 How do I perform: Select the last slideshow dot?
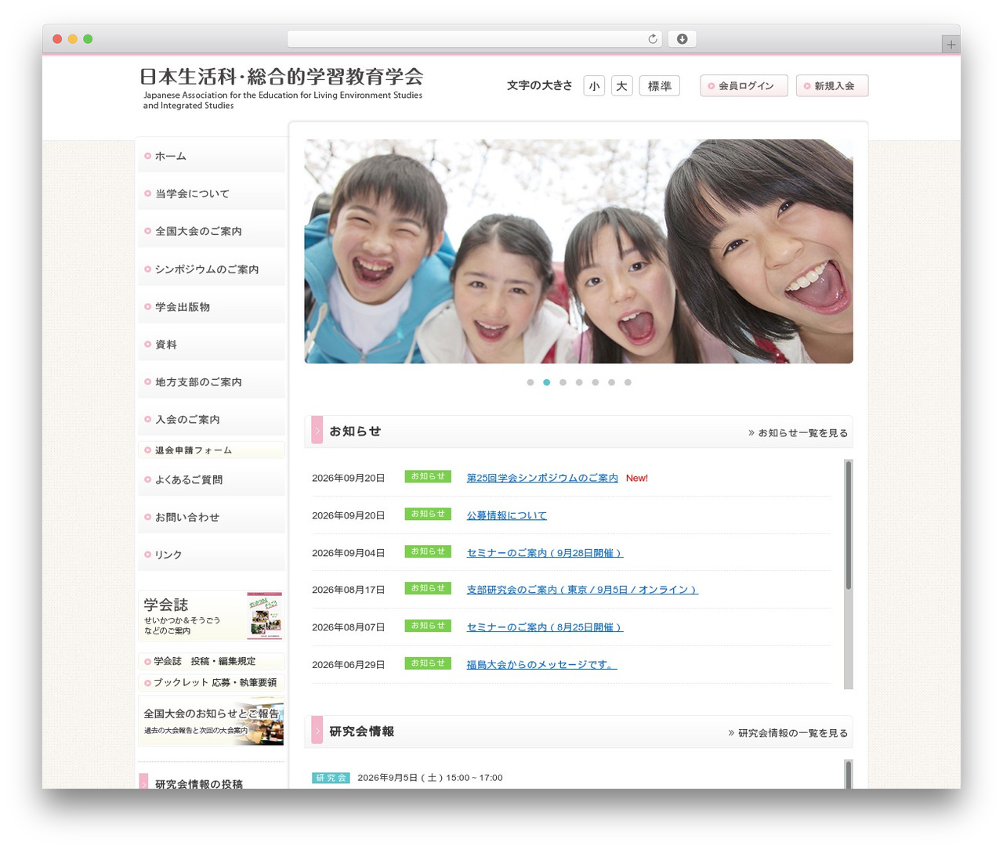pyautogui.click(x=628, y=382)
